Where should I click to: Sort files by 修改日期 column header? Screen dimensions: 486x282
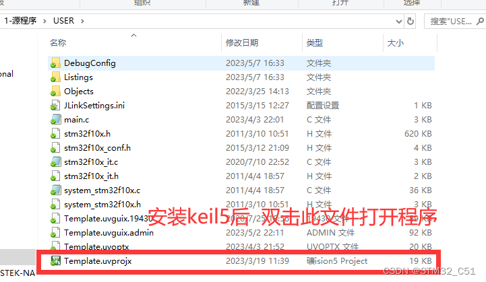tap(242, 42)
